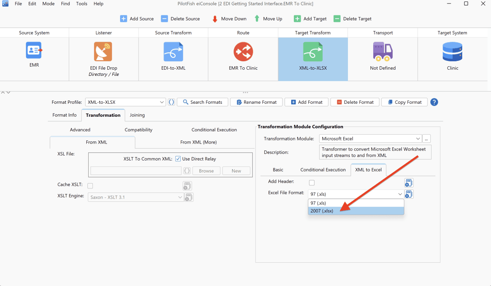
Task: Choose 97 (.xls) from dropdown list
Action: click(x=356, y=203)
